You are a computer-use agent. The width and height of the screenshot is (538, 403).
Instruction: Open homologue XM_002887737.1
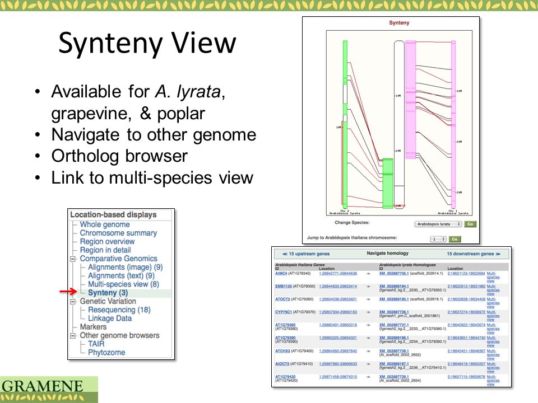point(394,325)
